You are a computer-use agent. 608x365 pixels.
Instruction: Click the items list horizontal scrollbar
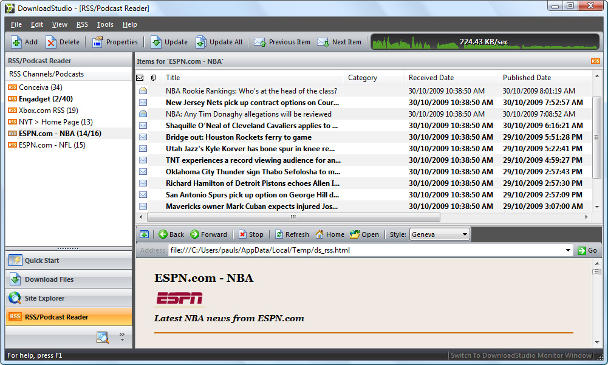pos(364,217)
